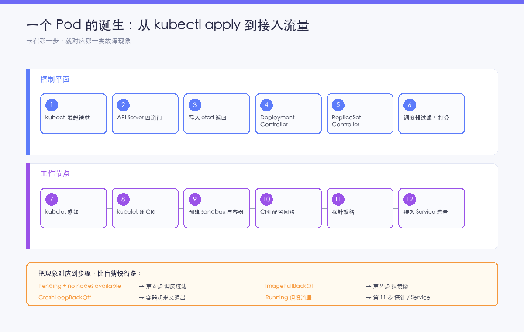This screenshot has height=332, width=524.
Task: Click the step 11 number badge
Action: click(x=338, y=199)
